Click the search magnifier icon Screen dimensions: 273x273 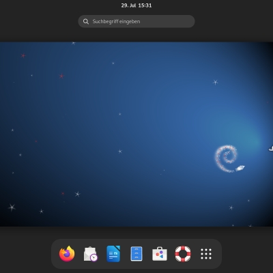(x=86, y=21)
